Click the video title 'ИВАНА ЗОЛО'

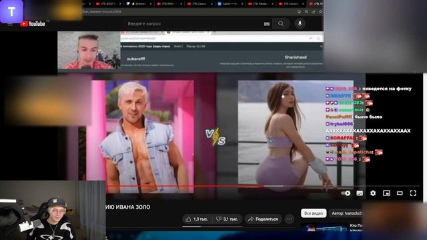[133, 207]
